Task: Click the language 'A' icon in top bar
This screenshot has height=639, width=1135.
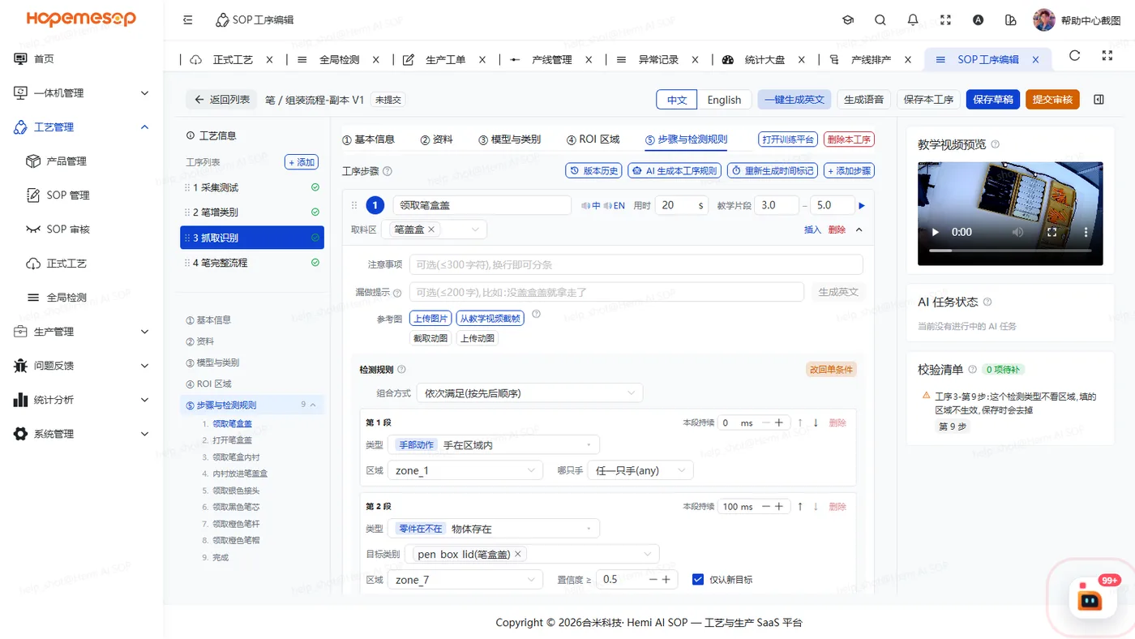Action: tap(979, 19)
